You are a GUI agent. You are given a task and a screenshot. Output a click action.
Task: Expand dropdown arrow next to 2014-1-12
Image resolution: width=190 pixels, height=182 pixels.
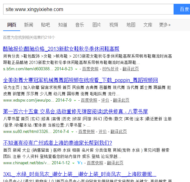(x=73, y=163)
